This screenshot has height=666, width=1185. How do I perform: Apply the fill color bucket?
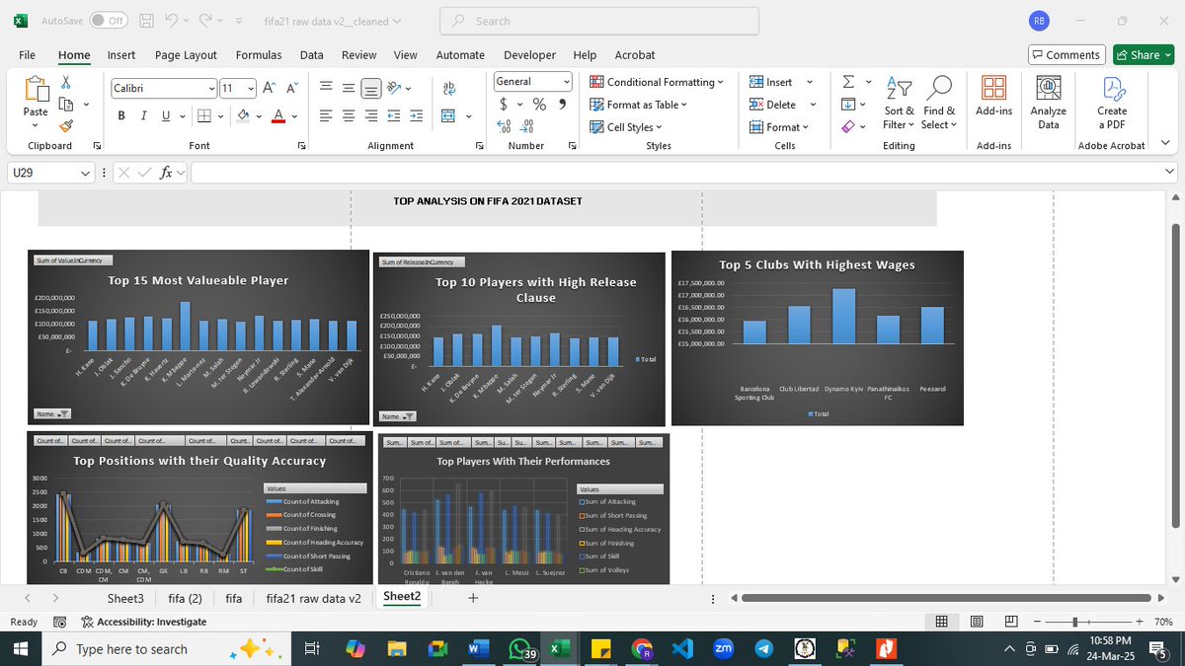point(244,116)
